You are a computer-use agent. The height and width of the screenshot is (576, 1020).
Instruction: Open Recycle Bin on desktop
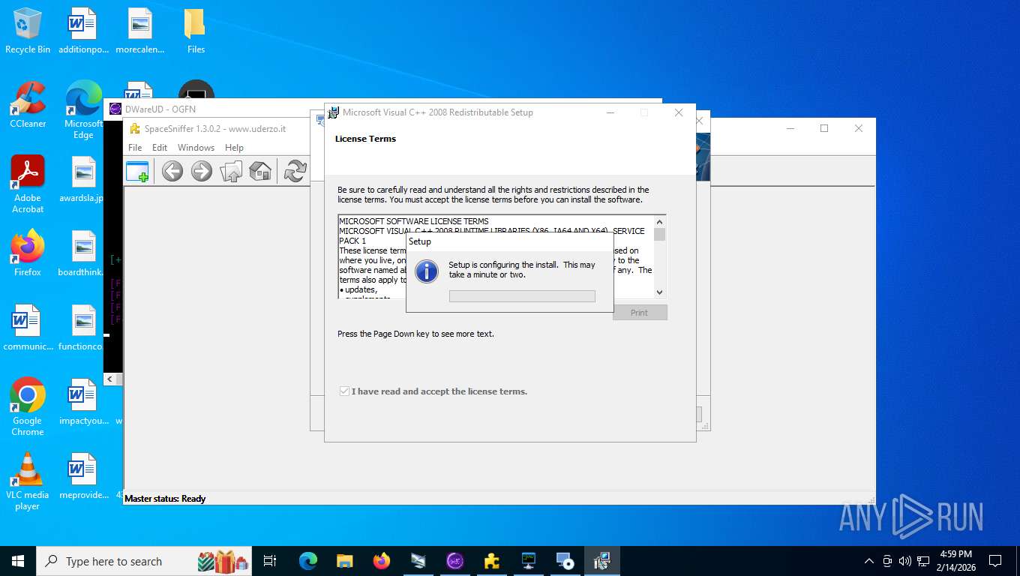point(28,31)
